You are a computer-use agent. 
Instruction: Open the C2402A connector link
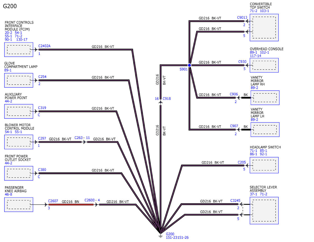click(44, 46)
